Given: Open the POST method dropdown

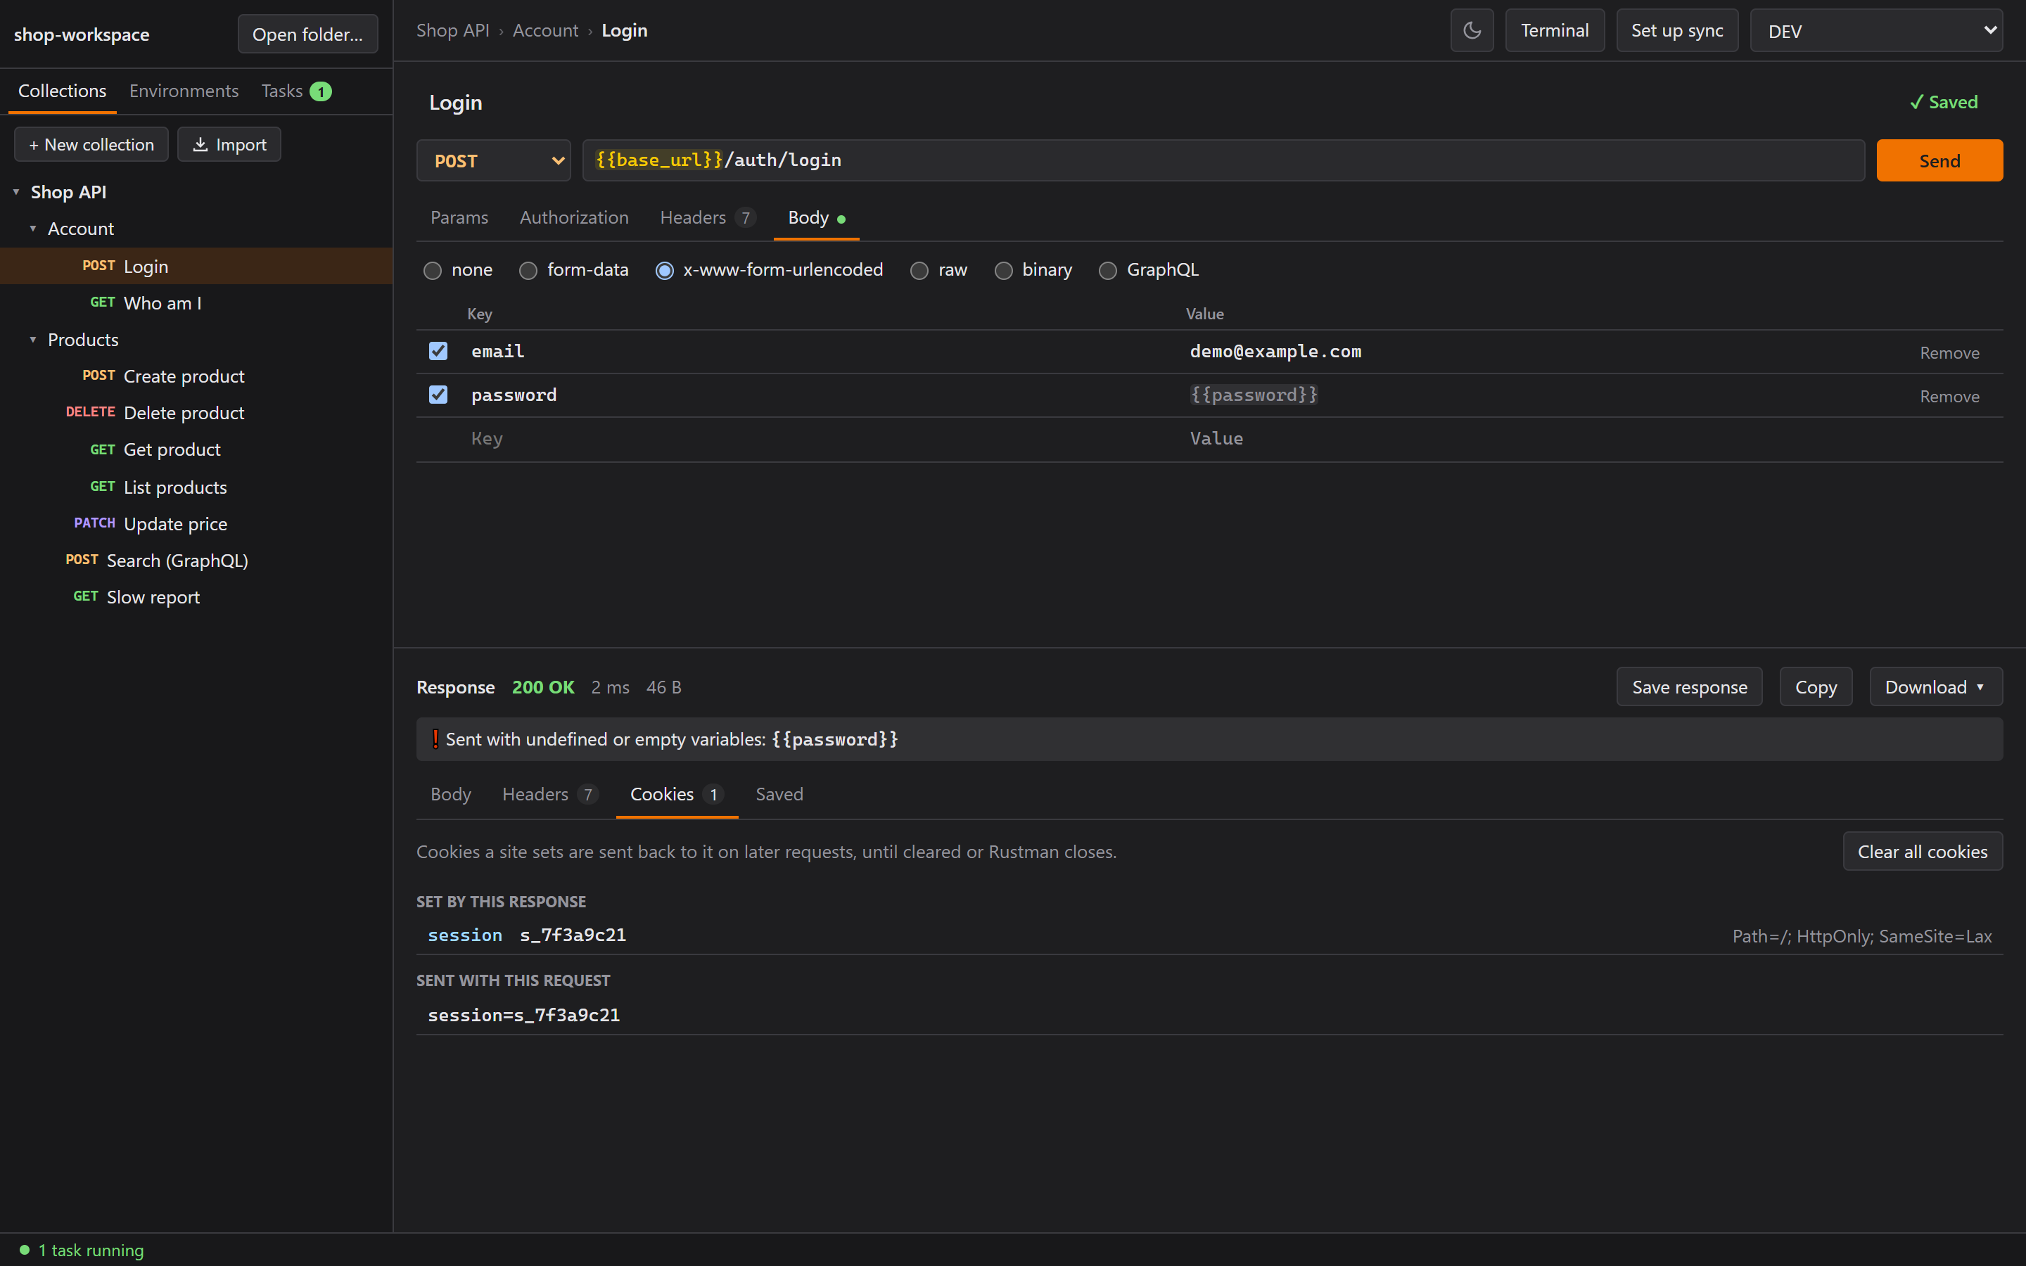Looking at the screenshot, I should click(494, 160).
